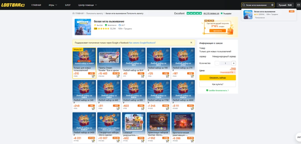Open the mail inbox icon
Viewport: 301px width, 144px height.
298,5
